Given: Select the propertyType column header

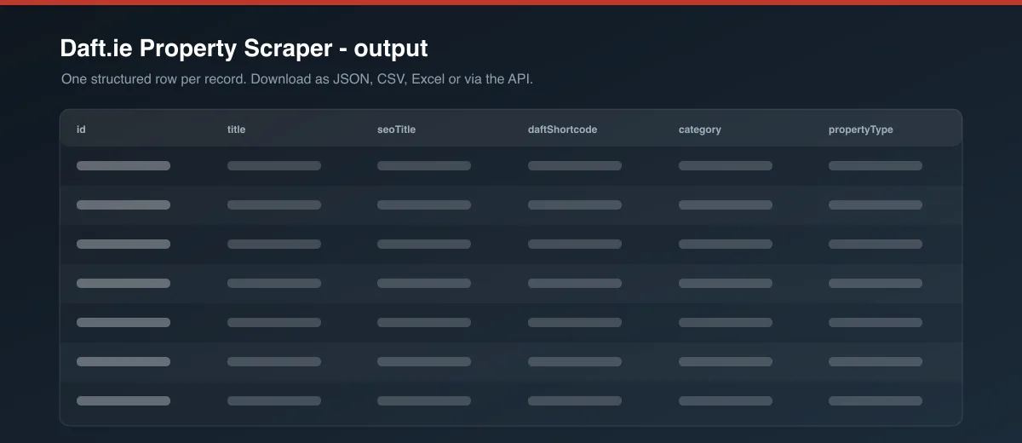Looking at the screenshot, I should point(860,129).
